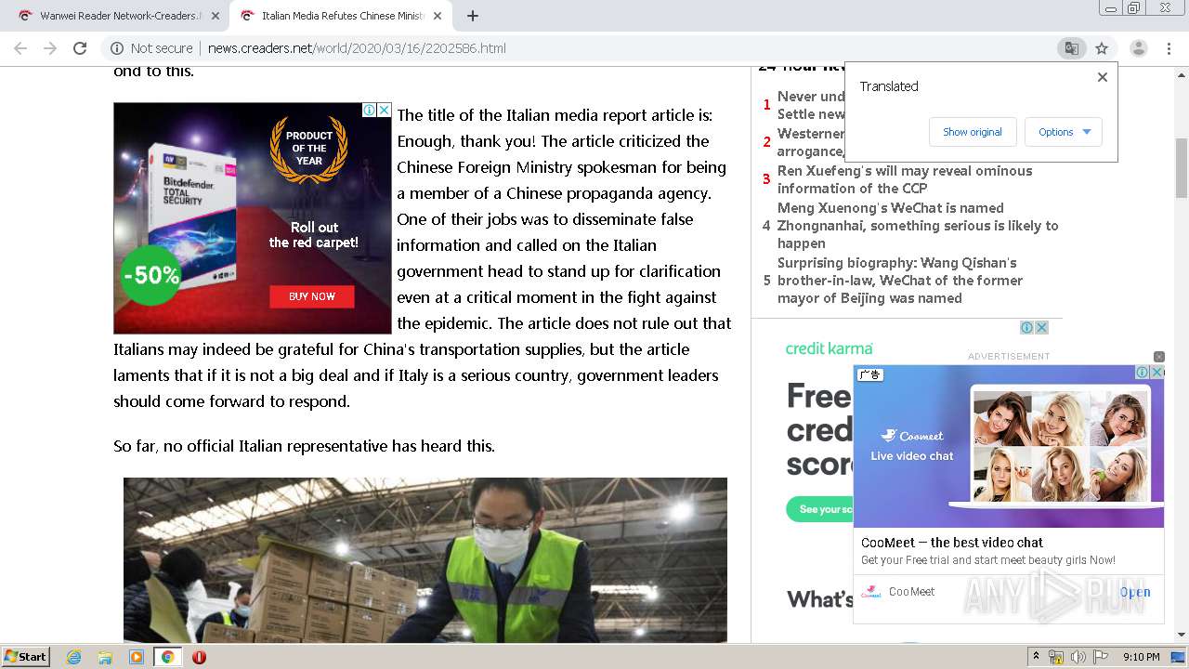The height and width of the screenshot is (669, 1189).
Task: Open the Chrome profile avatar
Action: tap(1138, 48)
